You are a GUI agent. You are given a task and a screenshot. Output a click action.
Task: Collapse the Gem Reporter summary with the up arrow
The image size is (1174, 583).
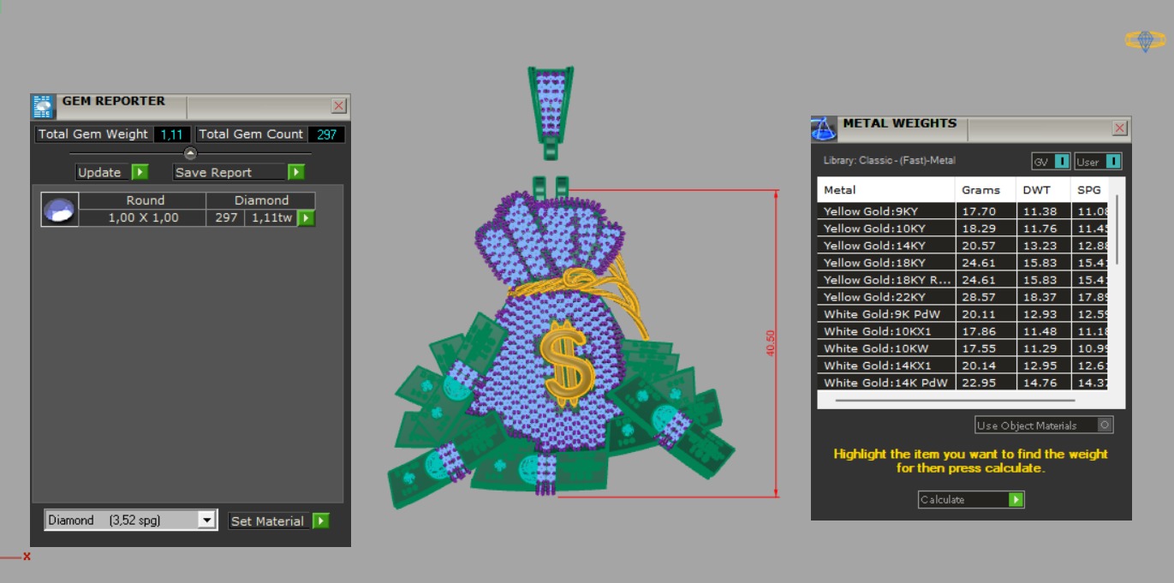point(190,153)
